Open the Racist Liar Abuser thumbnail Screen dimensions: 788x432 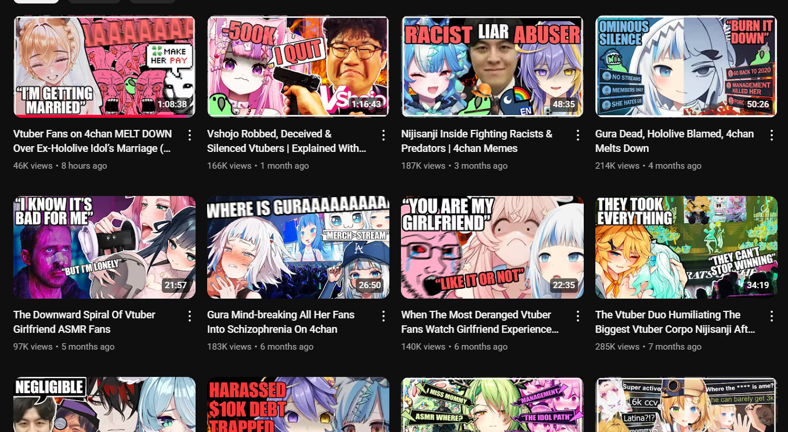493,67
